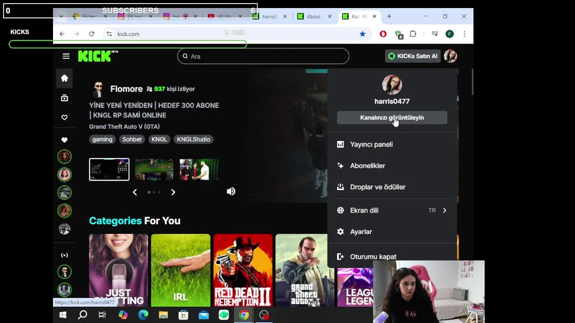Open Chrome three-dot menu

pos(464,34)
